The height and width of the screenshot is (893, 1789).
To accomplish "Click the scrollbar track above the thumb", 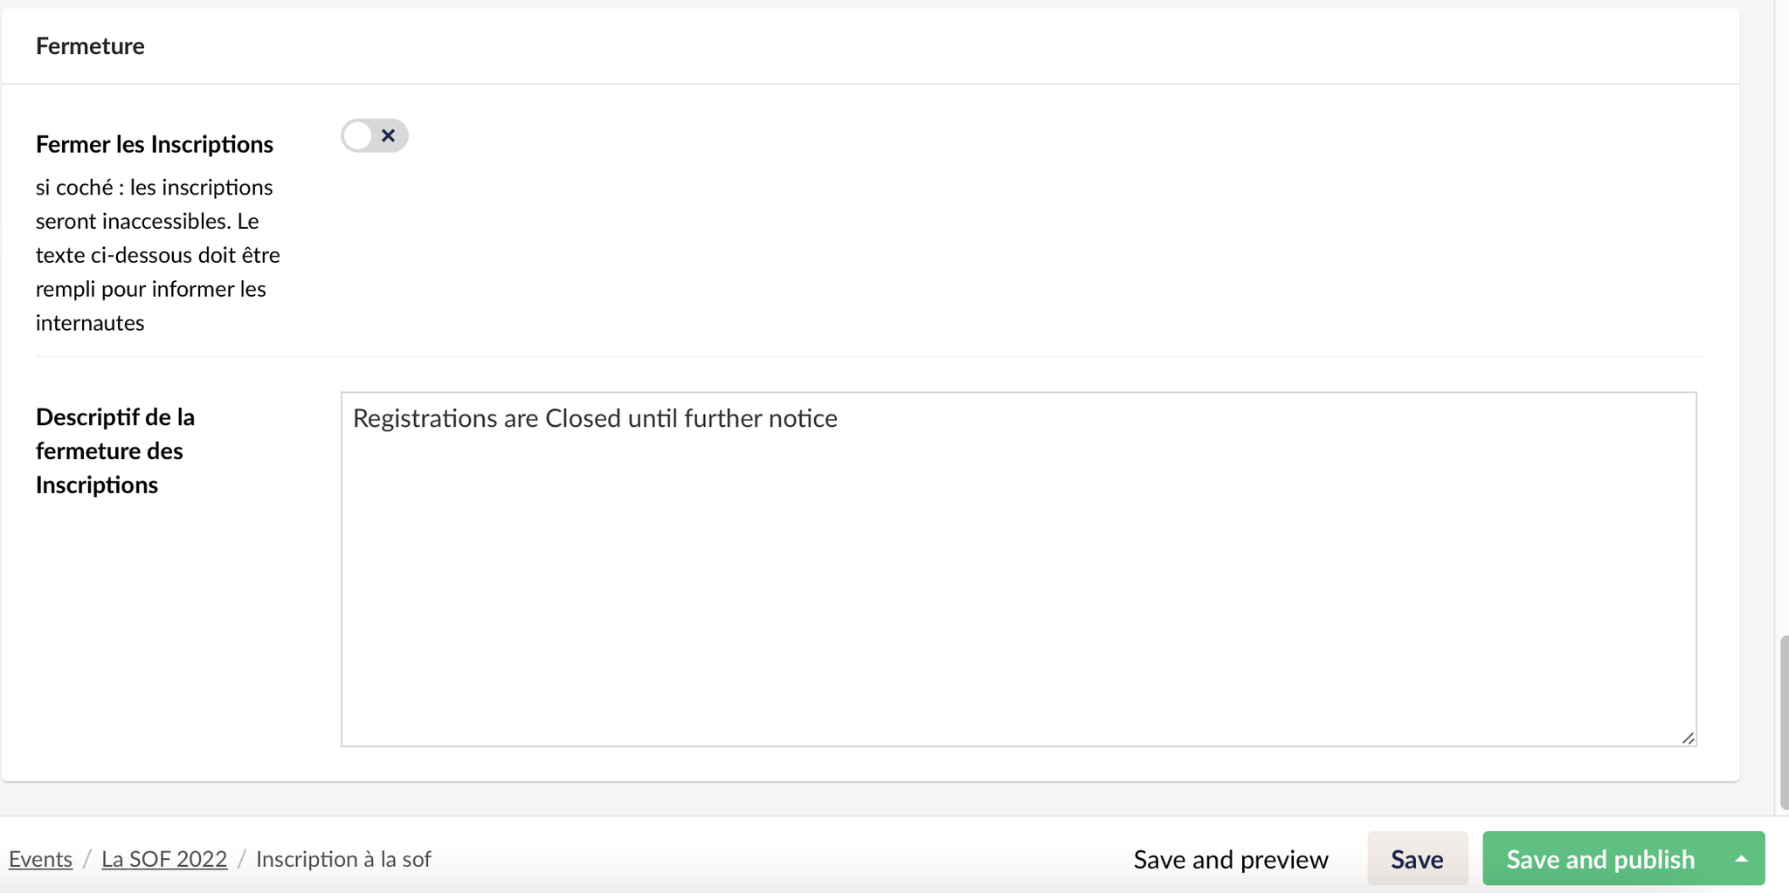I will point(1783,314).
